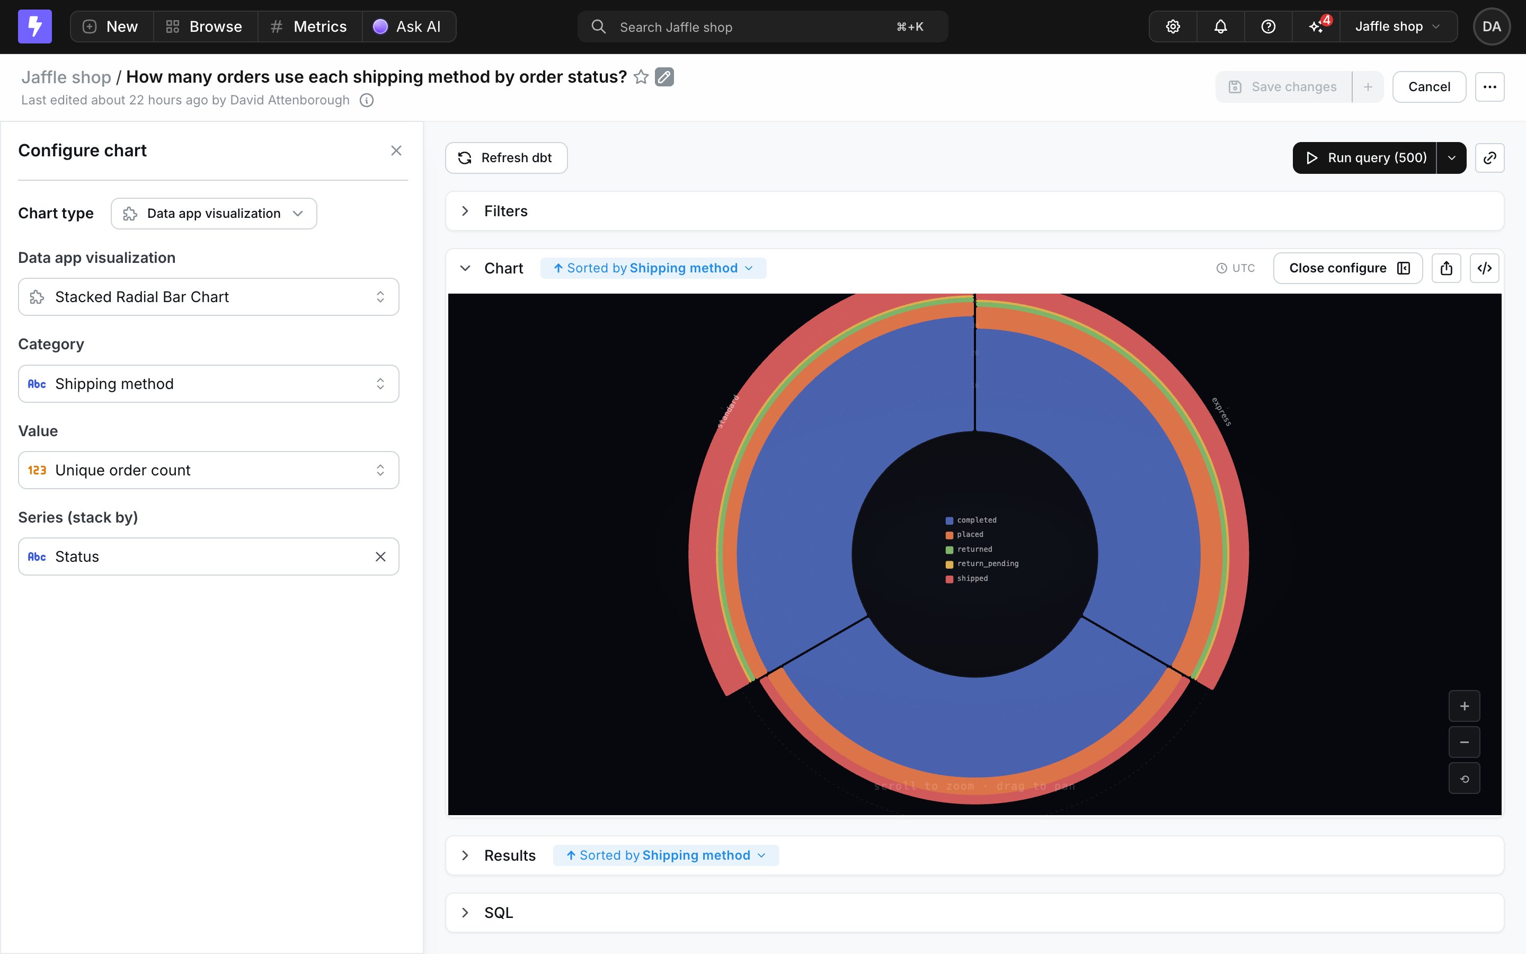This screenshot has width=1526, height=954.
Task: Click the Lightdash lightning logo icon
Action: coord(34,26)
